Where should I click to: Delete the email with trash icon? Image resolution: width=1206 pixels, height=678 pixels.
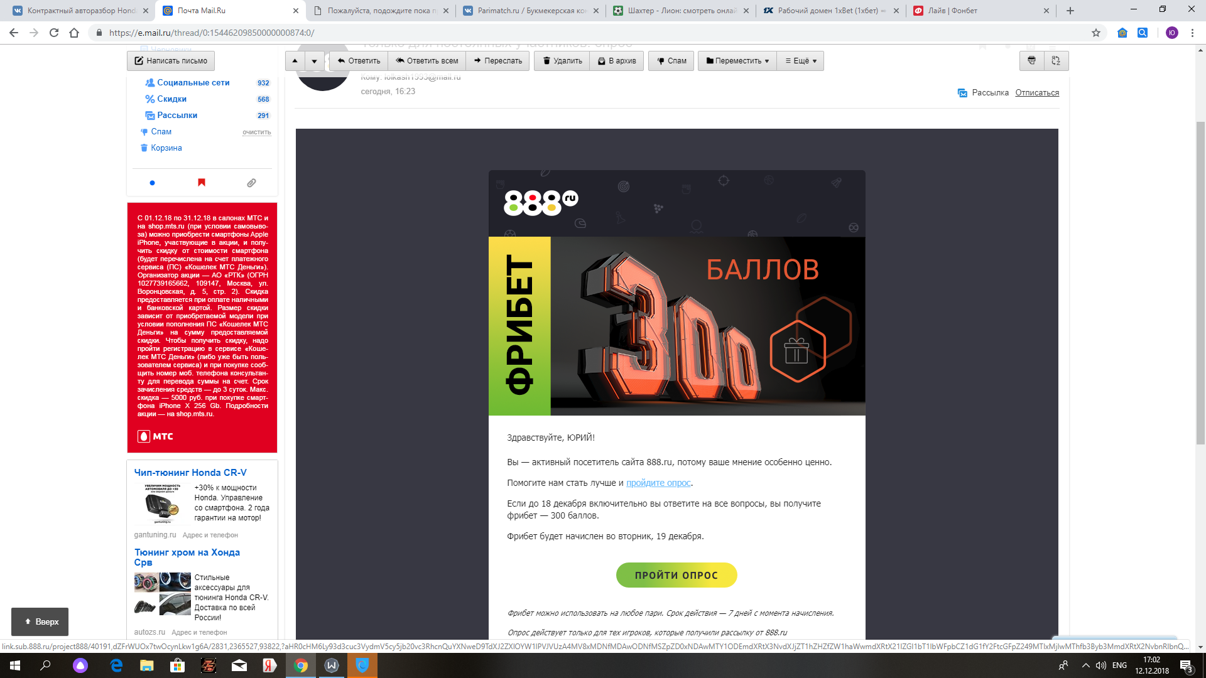point(561,61)
